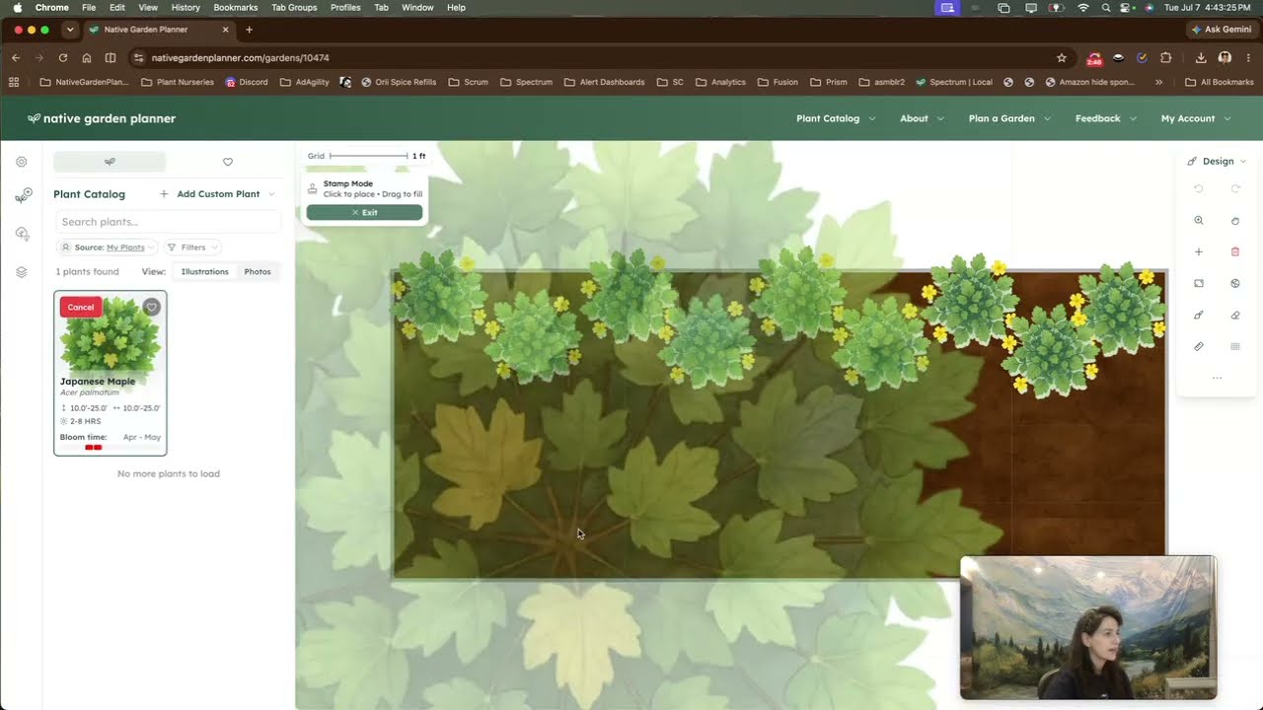Open the Orii Spice Refills bookmark
Viewport: 1263px width, 710px height.
tap(399, 82)
